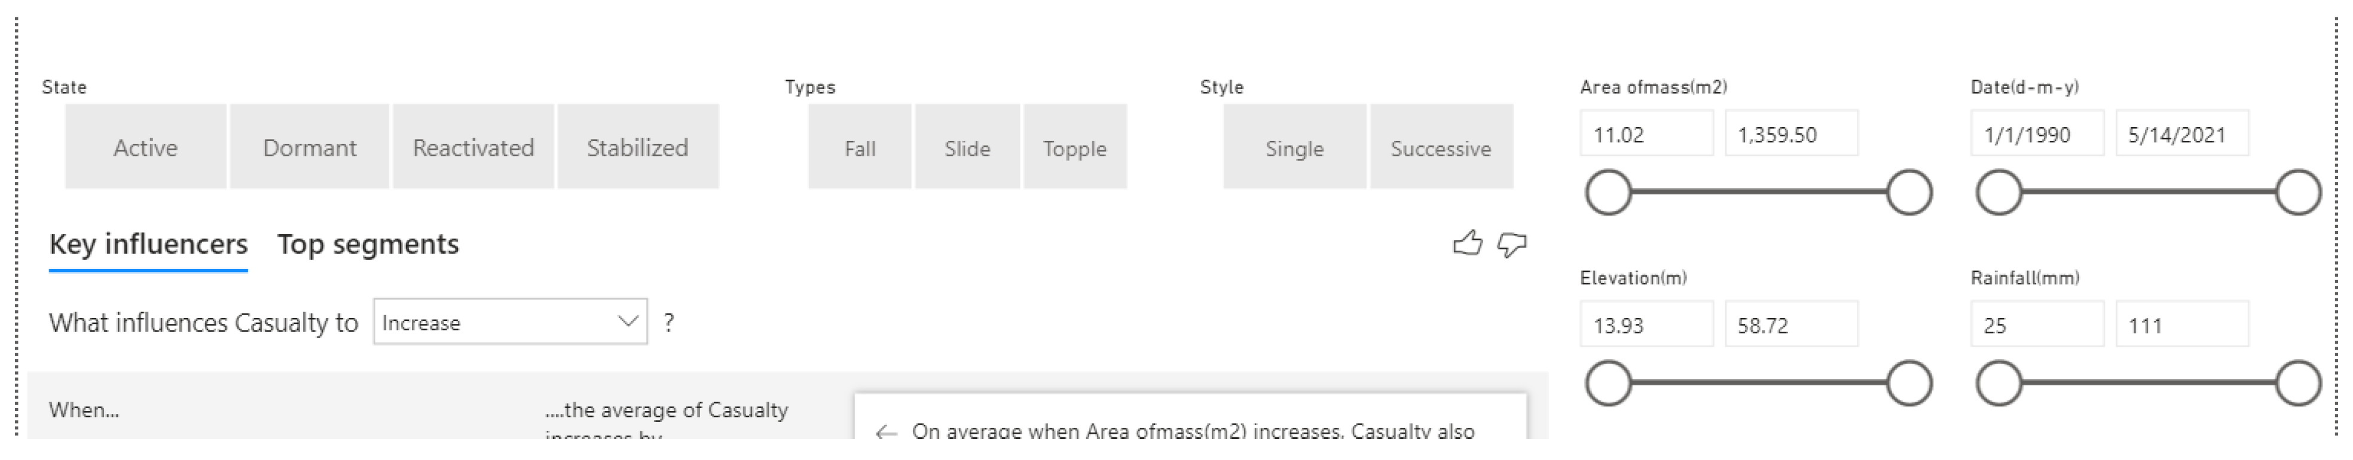Click the right handle of the Date slider

coord(2298,192)
